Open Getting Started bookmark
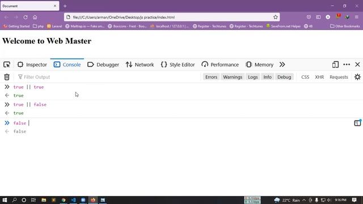 pos(16,26)
